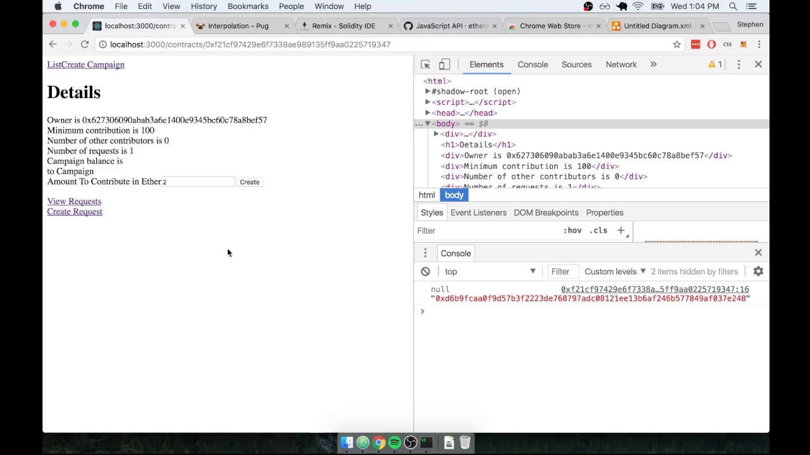Switch to the Remix - Solidity IDE tab

(345, 26)
